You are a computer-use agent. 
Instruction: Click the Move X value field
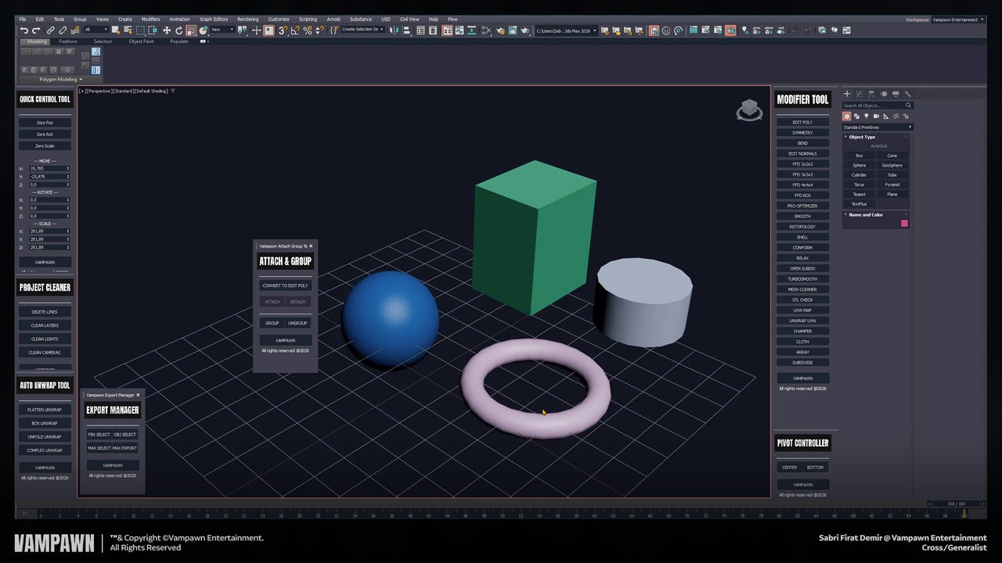click(48, 168)
